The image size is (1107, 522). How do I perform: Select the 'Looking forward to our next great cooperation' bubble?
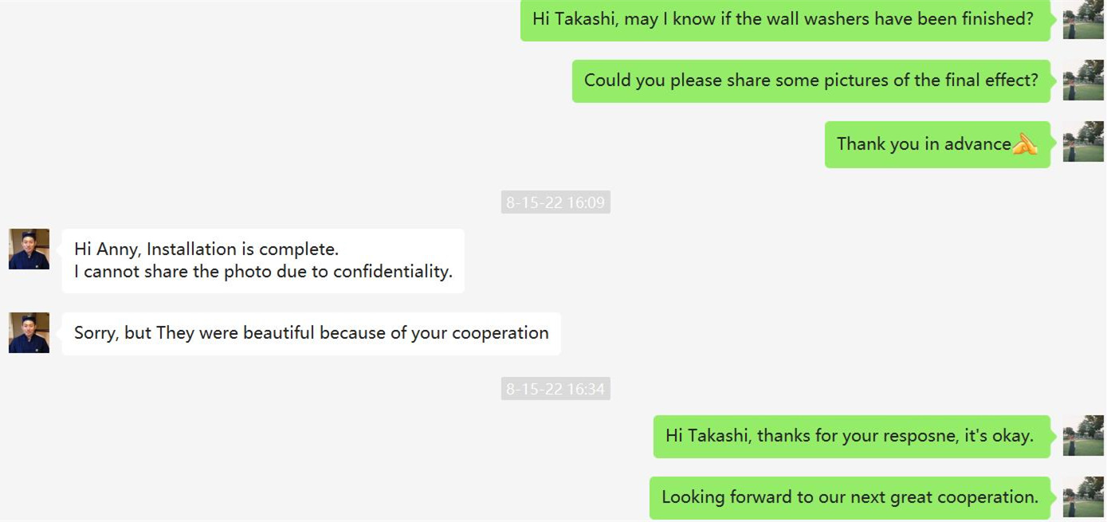(848, 496)
